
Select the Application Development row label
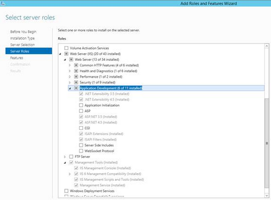tap(111, 88)
